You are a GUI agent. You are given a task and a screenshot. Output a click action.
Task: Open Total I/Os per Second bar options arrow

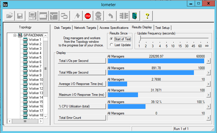point(208,61)
